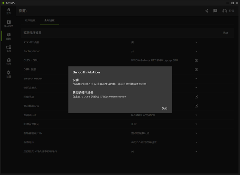Edit the DSR - 因数 setting
This screenshot has height=175, width=240.
tap(196, 70)
